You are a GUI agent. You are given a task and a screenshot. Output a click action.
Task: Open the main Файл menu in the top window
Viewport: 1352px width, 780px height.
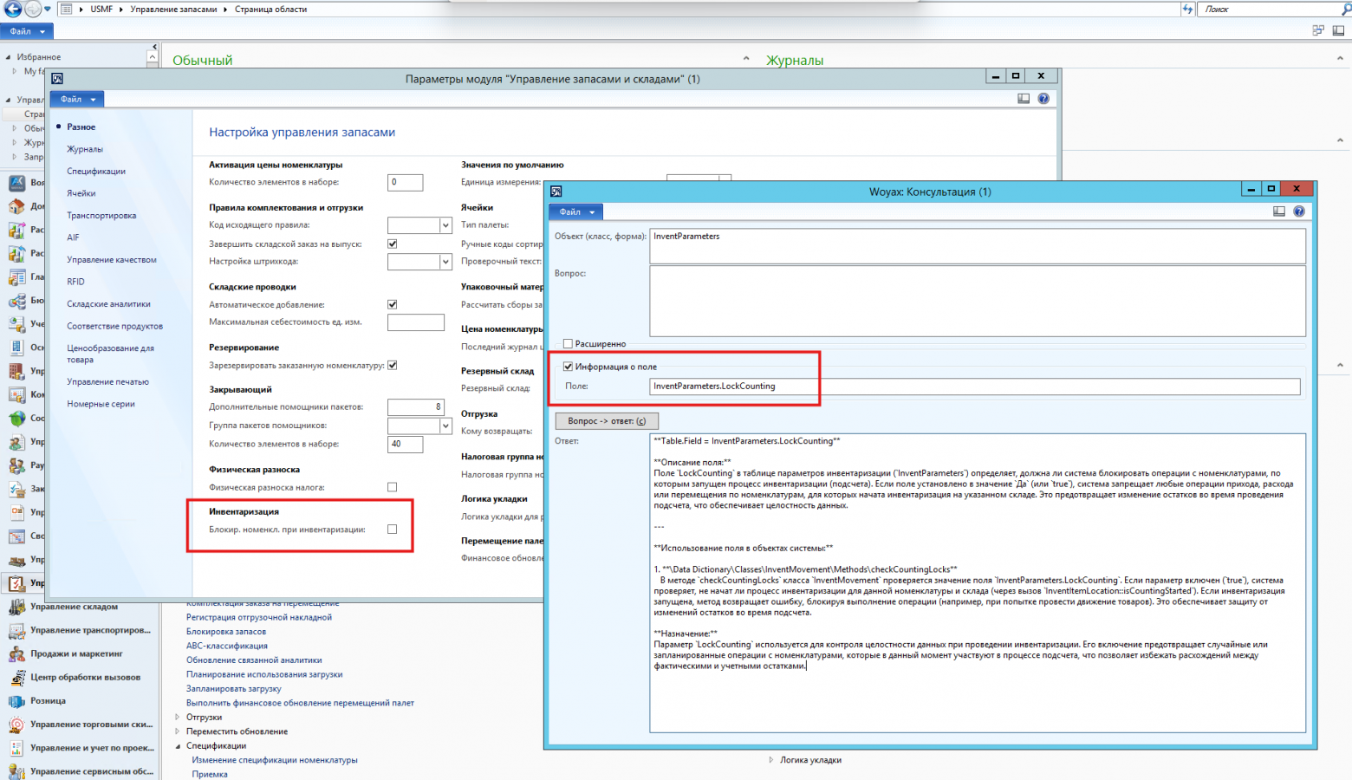click(26, 31)
